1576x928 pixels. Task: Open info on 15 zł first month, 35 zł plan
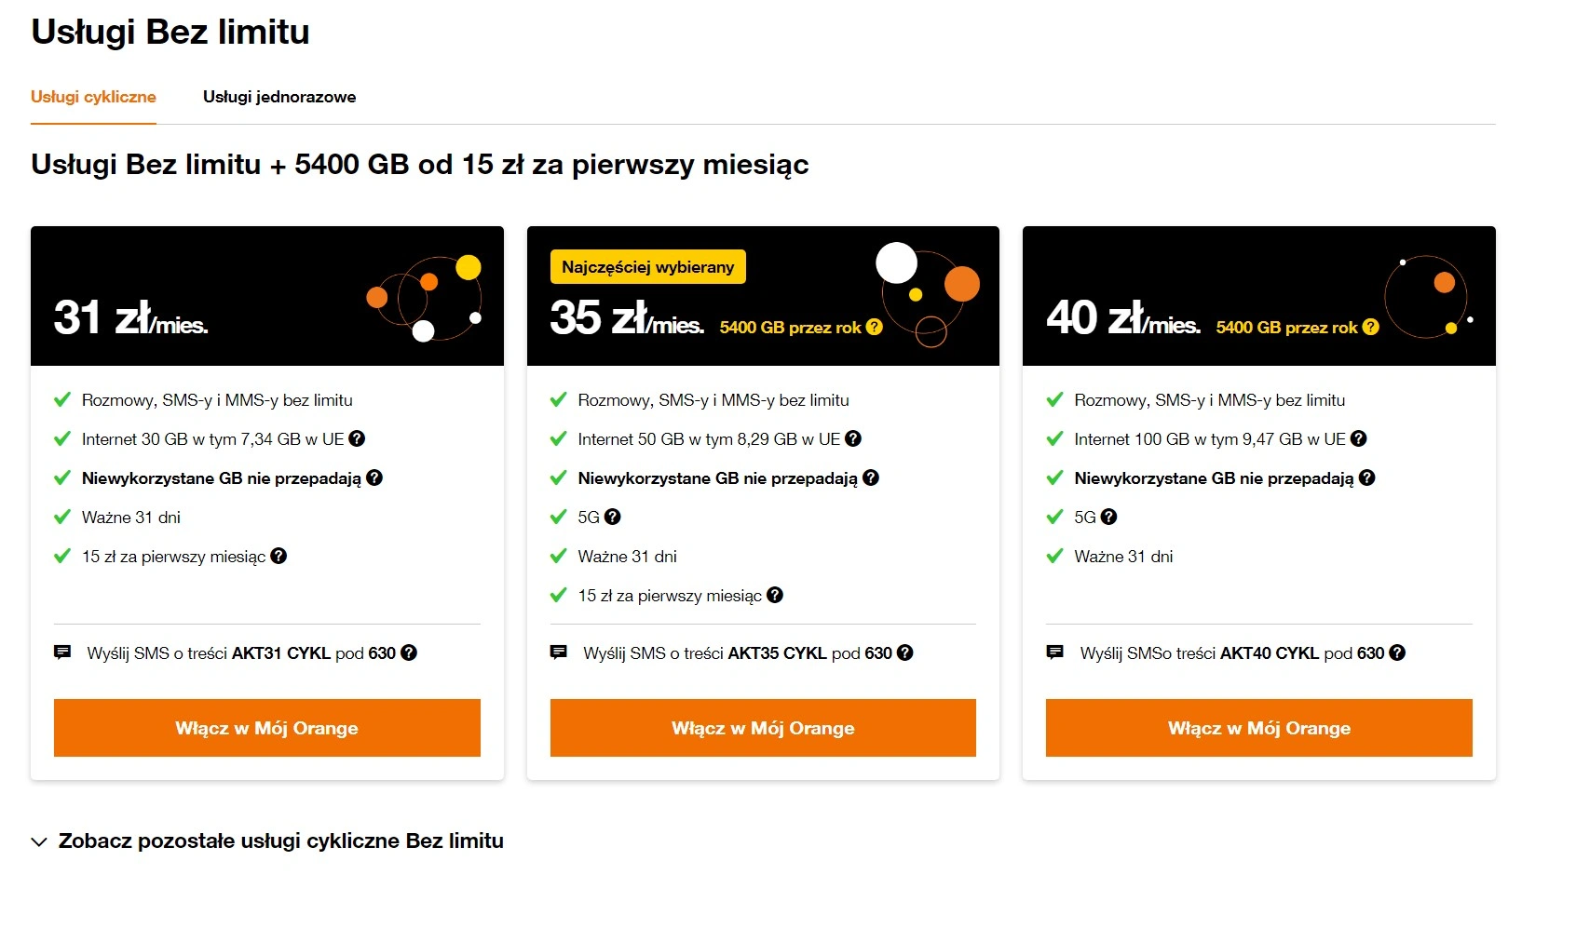[x=775, y=595]
